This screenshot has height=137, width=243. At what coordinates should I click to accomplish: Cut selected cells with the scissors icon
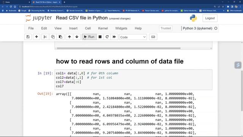coord(45,37)
